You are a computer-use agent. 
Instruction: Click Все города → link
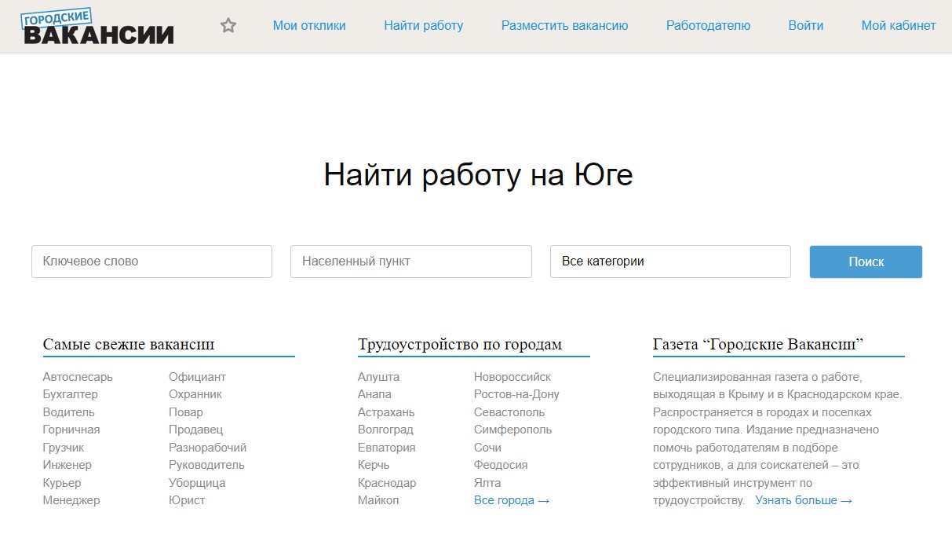512,500
